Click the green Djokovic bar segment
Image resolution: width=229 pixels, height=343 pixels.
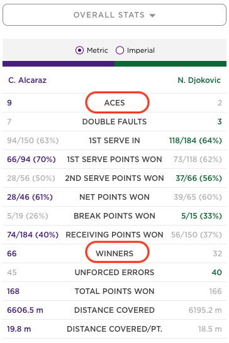pyautogui.click(x=170, y=63)
